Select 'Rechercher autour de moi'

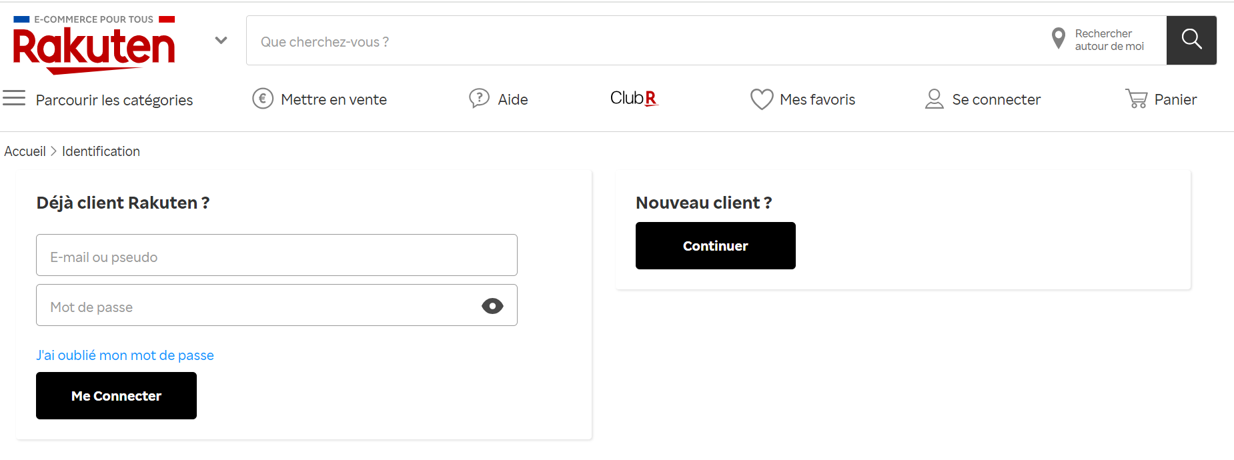pyautogui.click(x=1109, y=40)
